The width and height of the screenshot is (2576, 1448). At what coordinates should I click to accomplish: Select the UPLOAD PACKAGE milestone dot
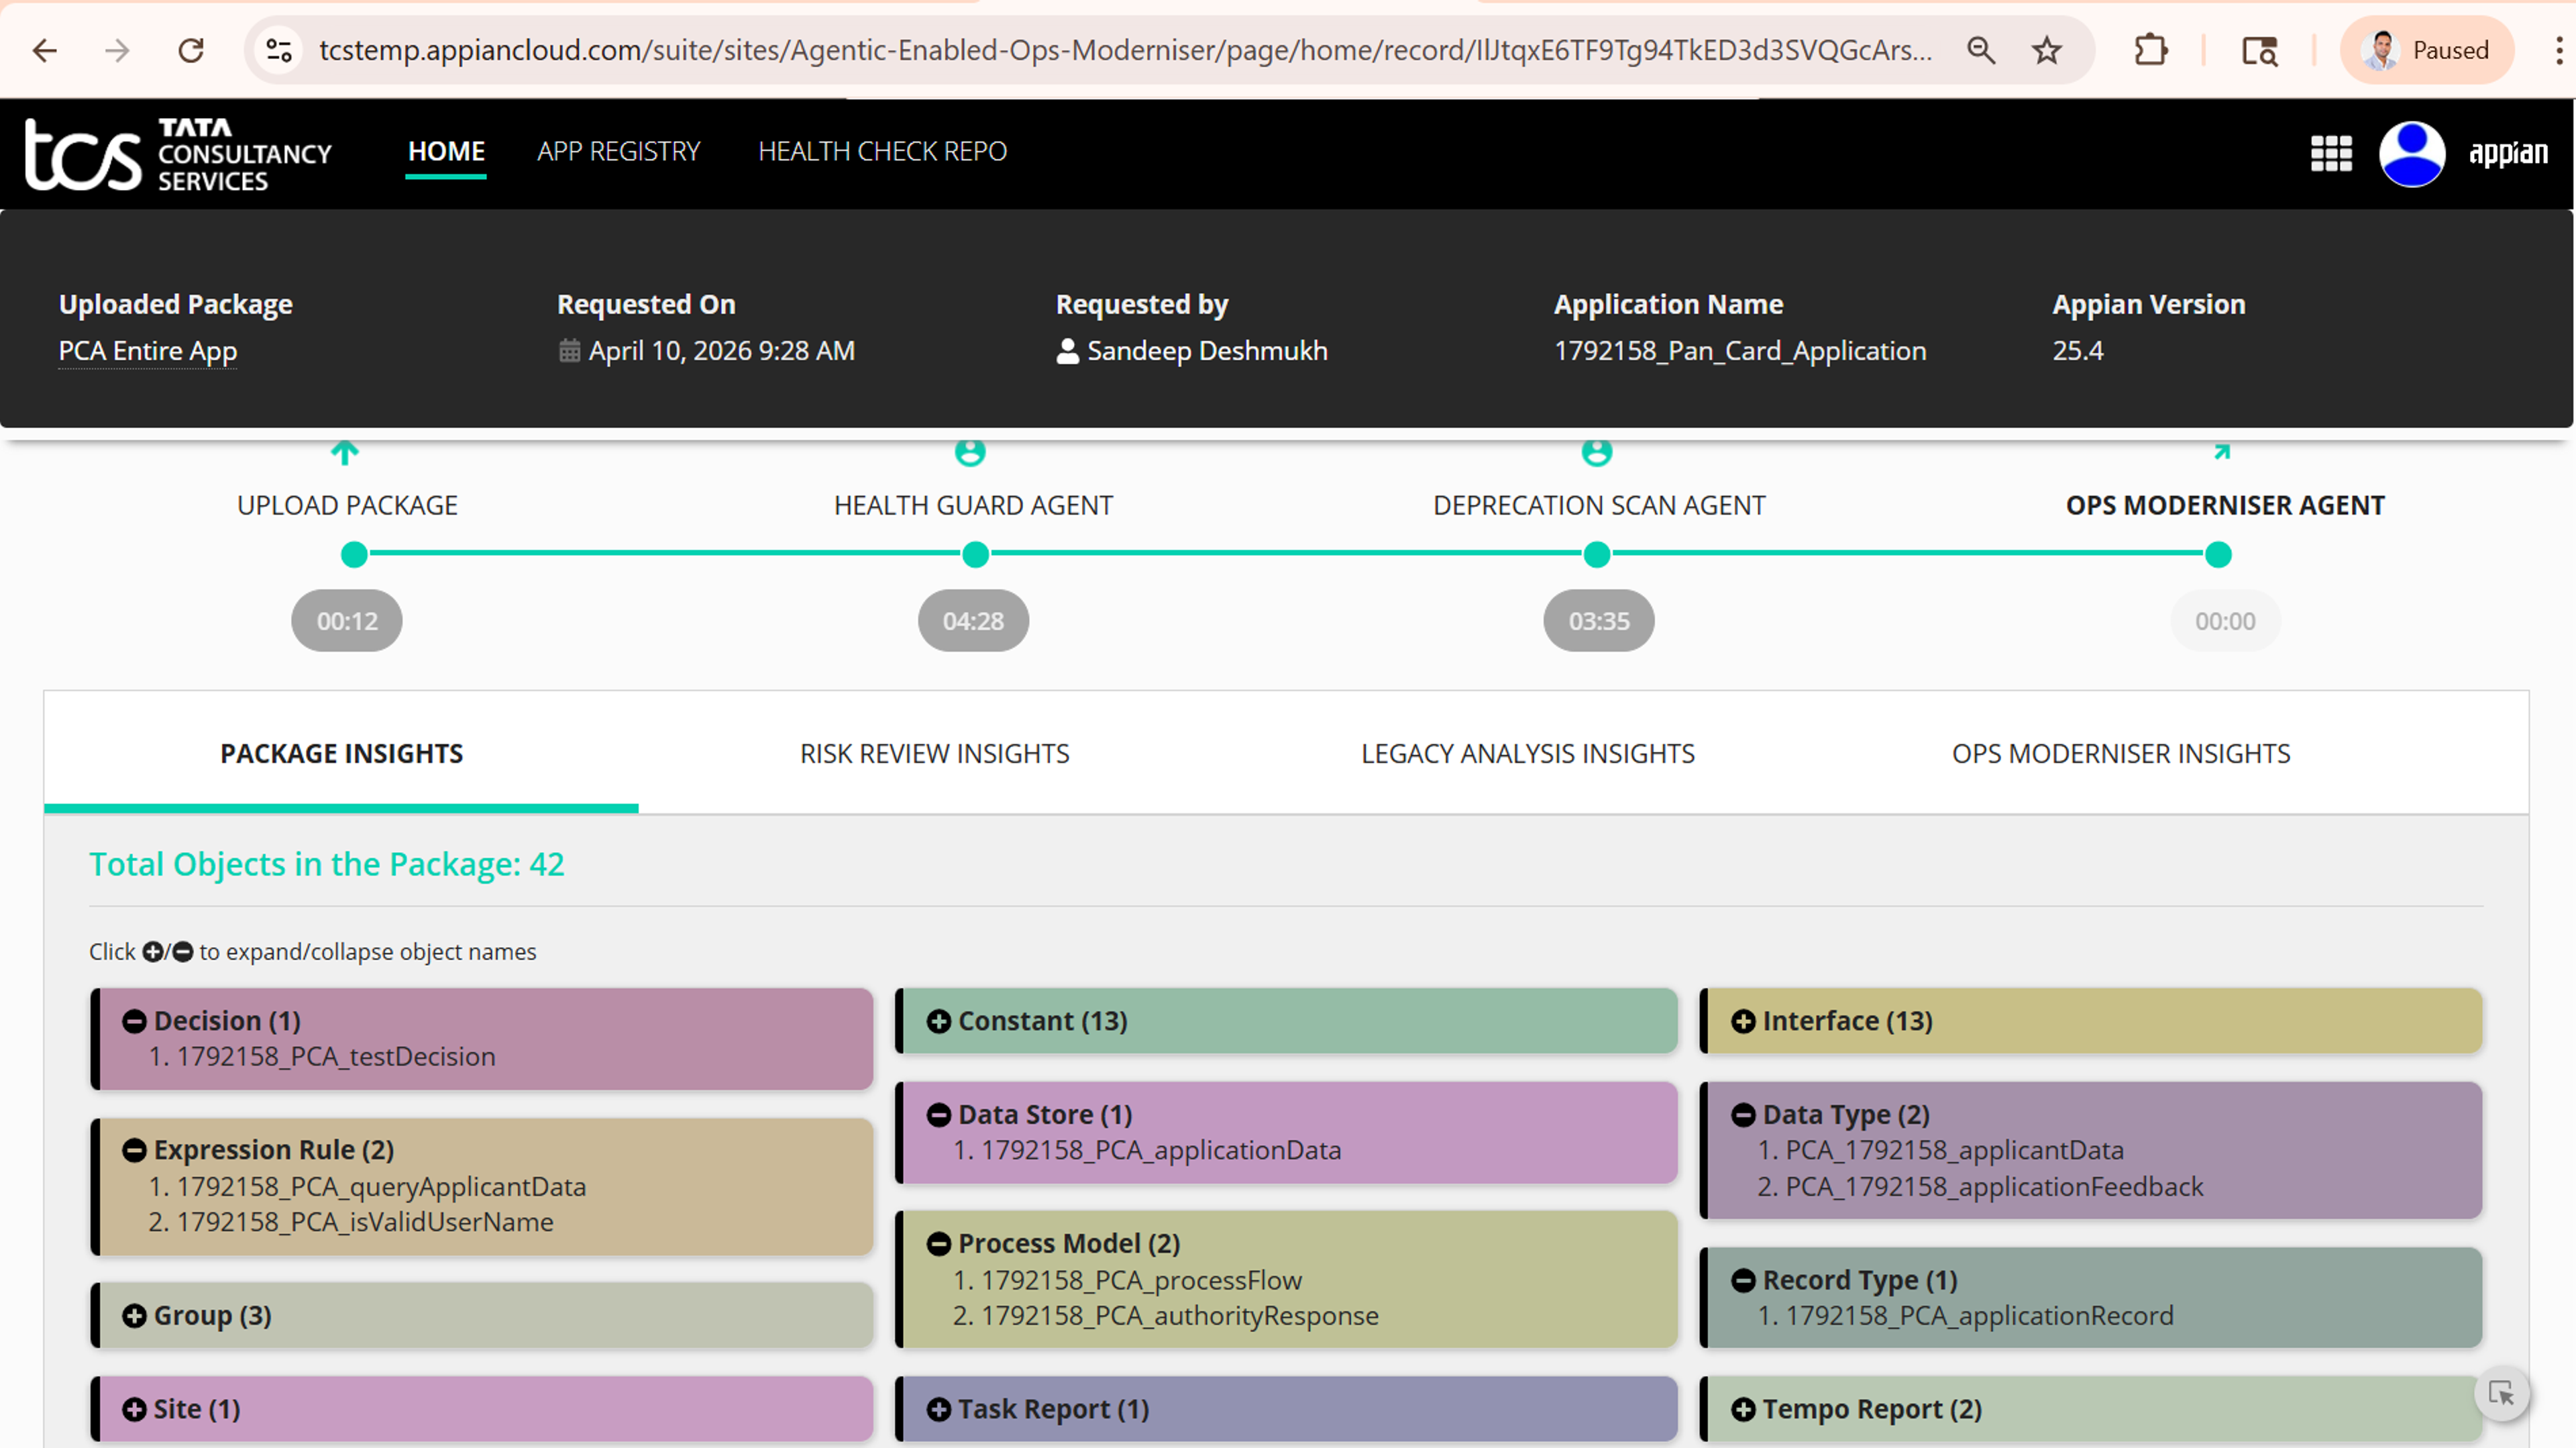354,554
